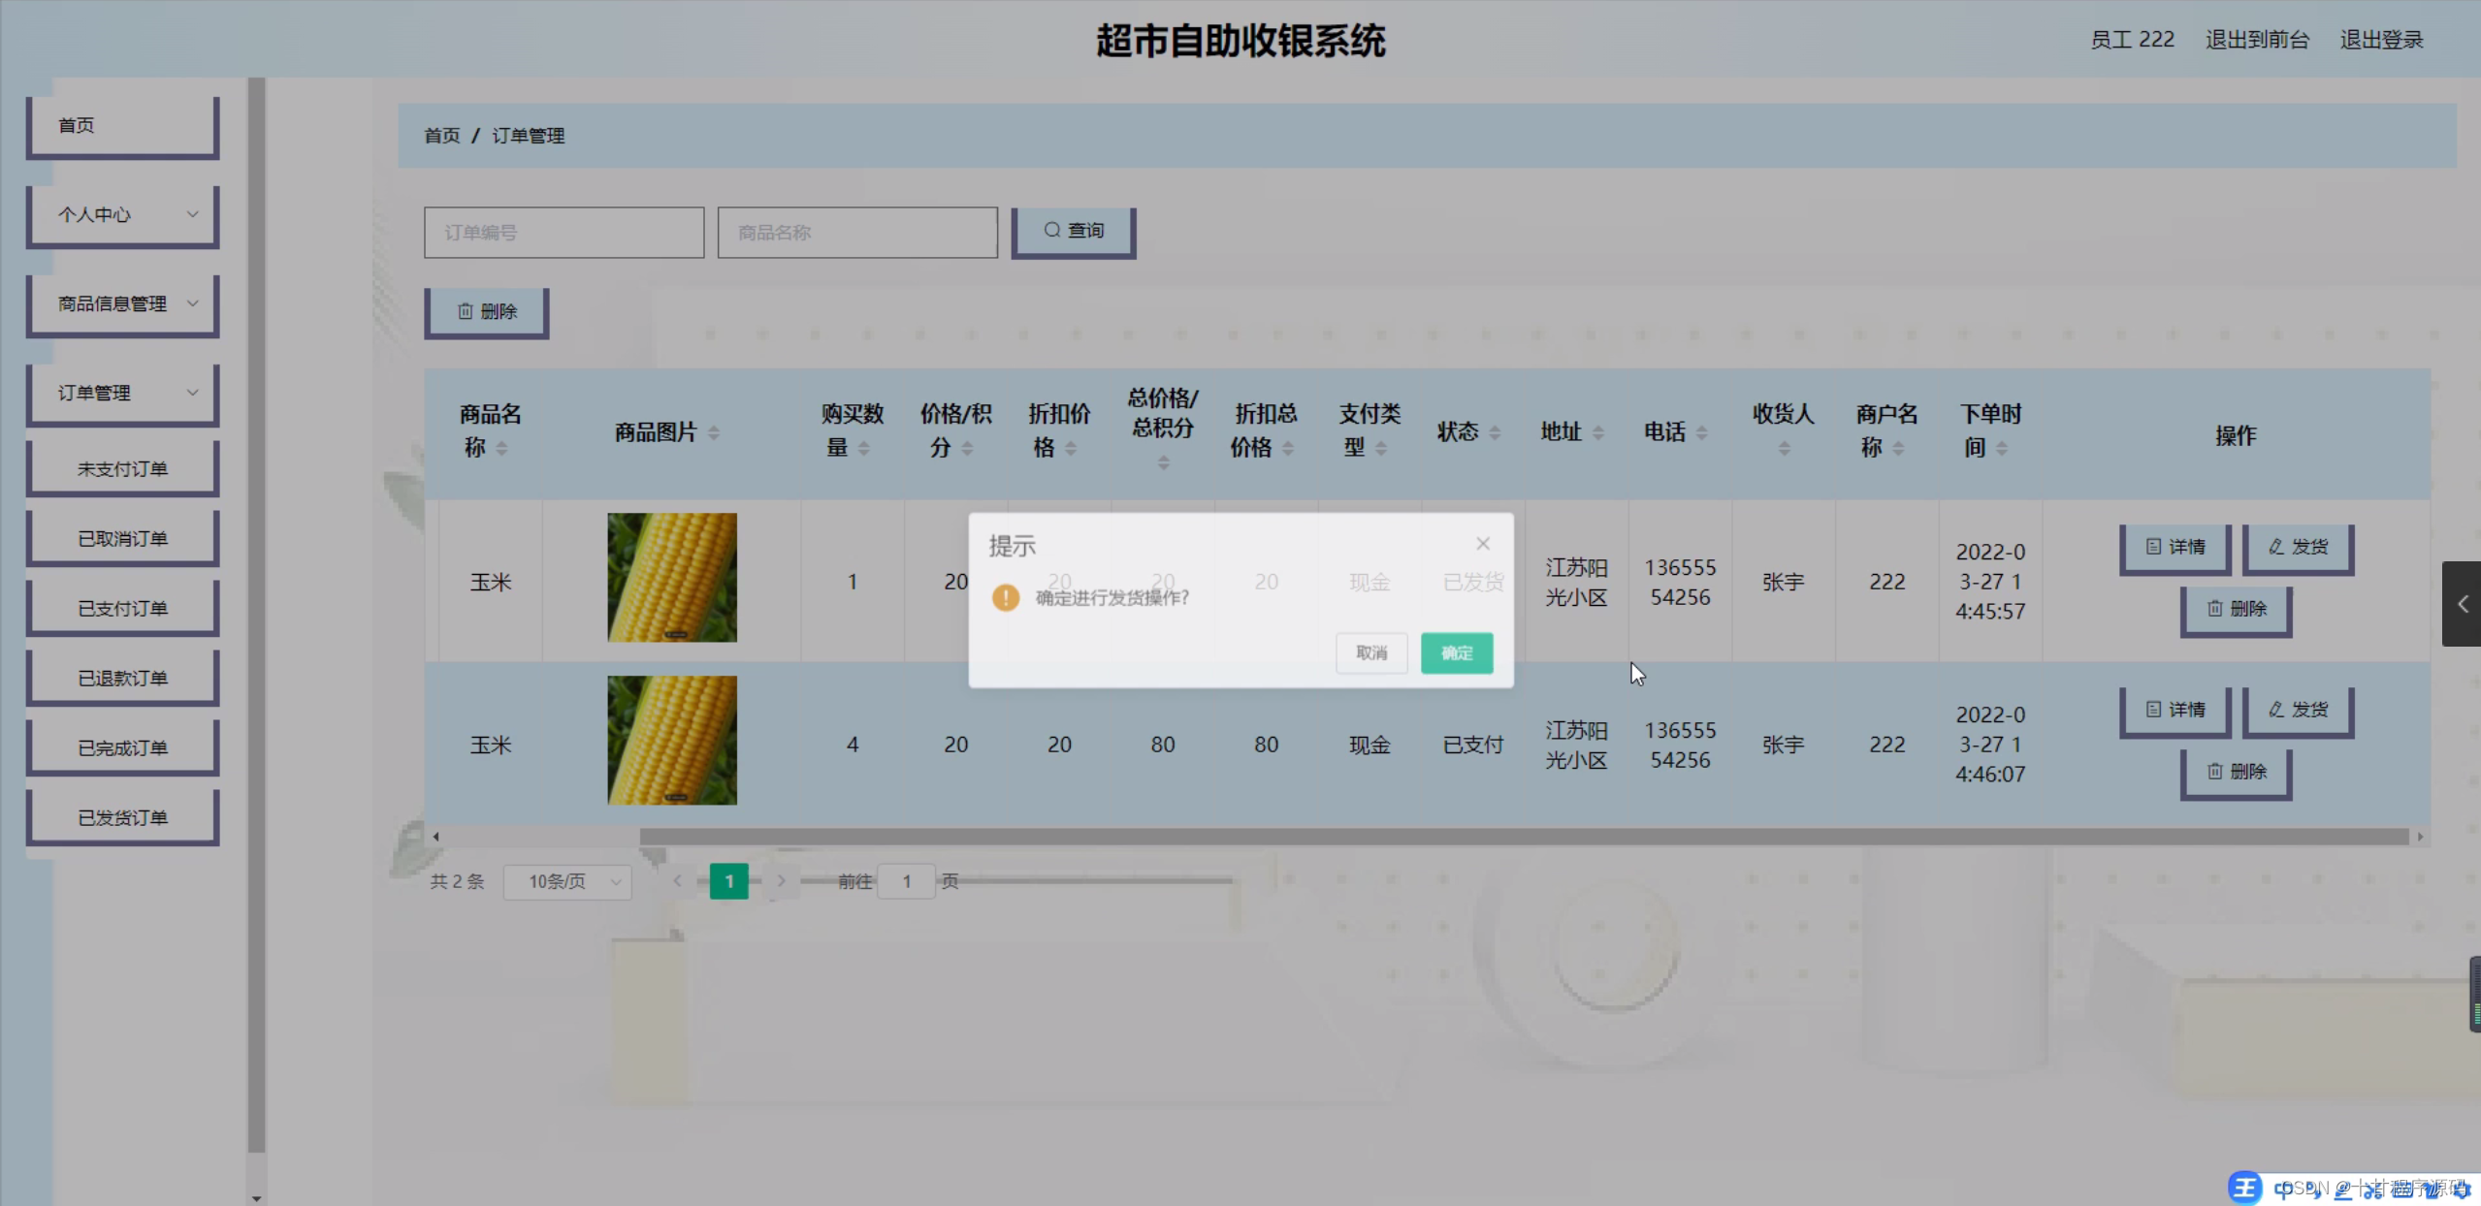The width and height of the screenshot is (2481, 1206).
Task: Collapse the 订单管理 sidebar menu
Action: pos(122,394)
